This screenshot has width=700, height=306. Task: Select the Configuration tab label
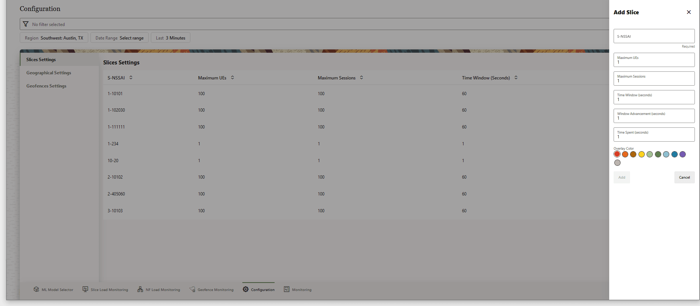tap(263, 290)
